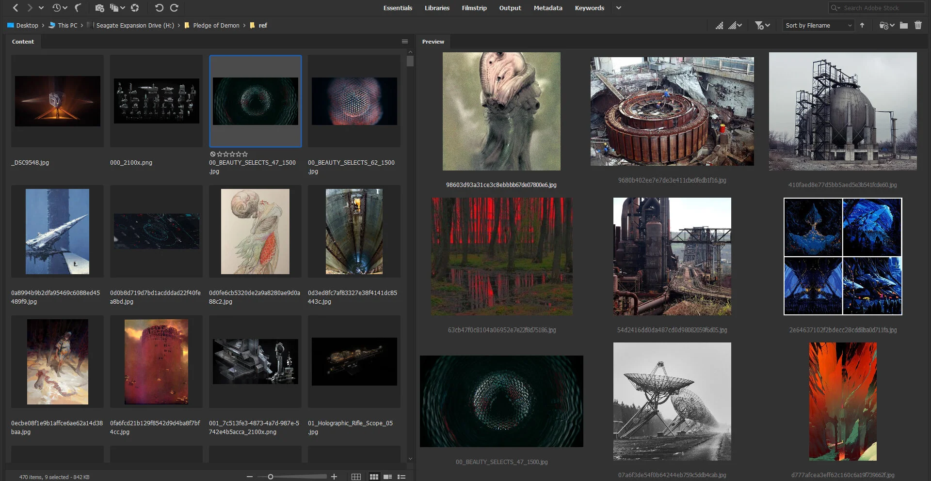Rotate selection 90° clockwise

coord(174,8)
